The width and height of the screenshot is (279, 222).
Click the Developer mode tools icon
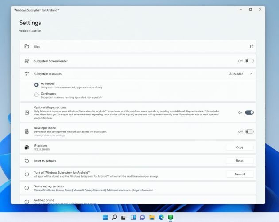27,131
